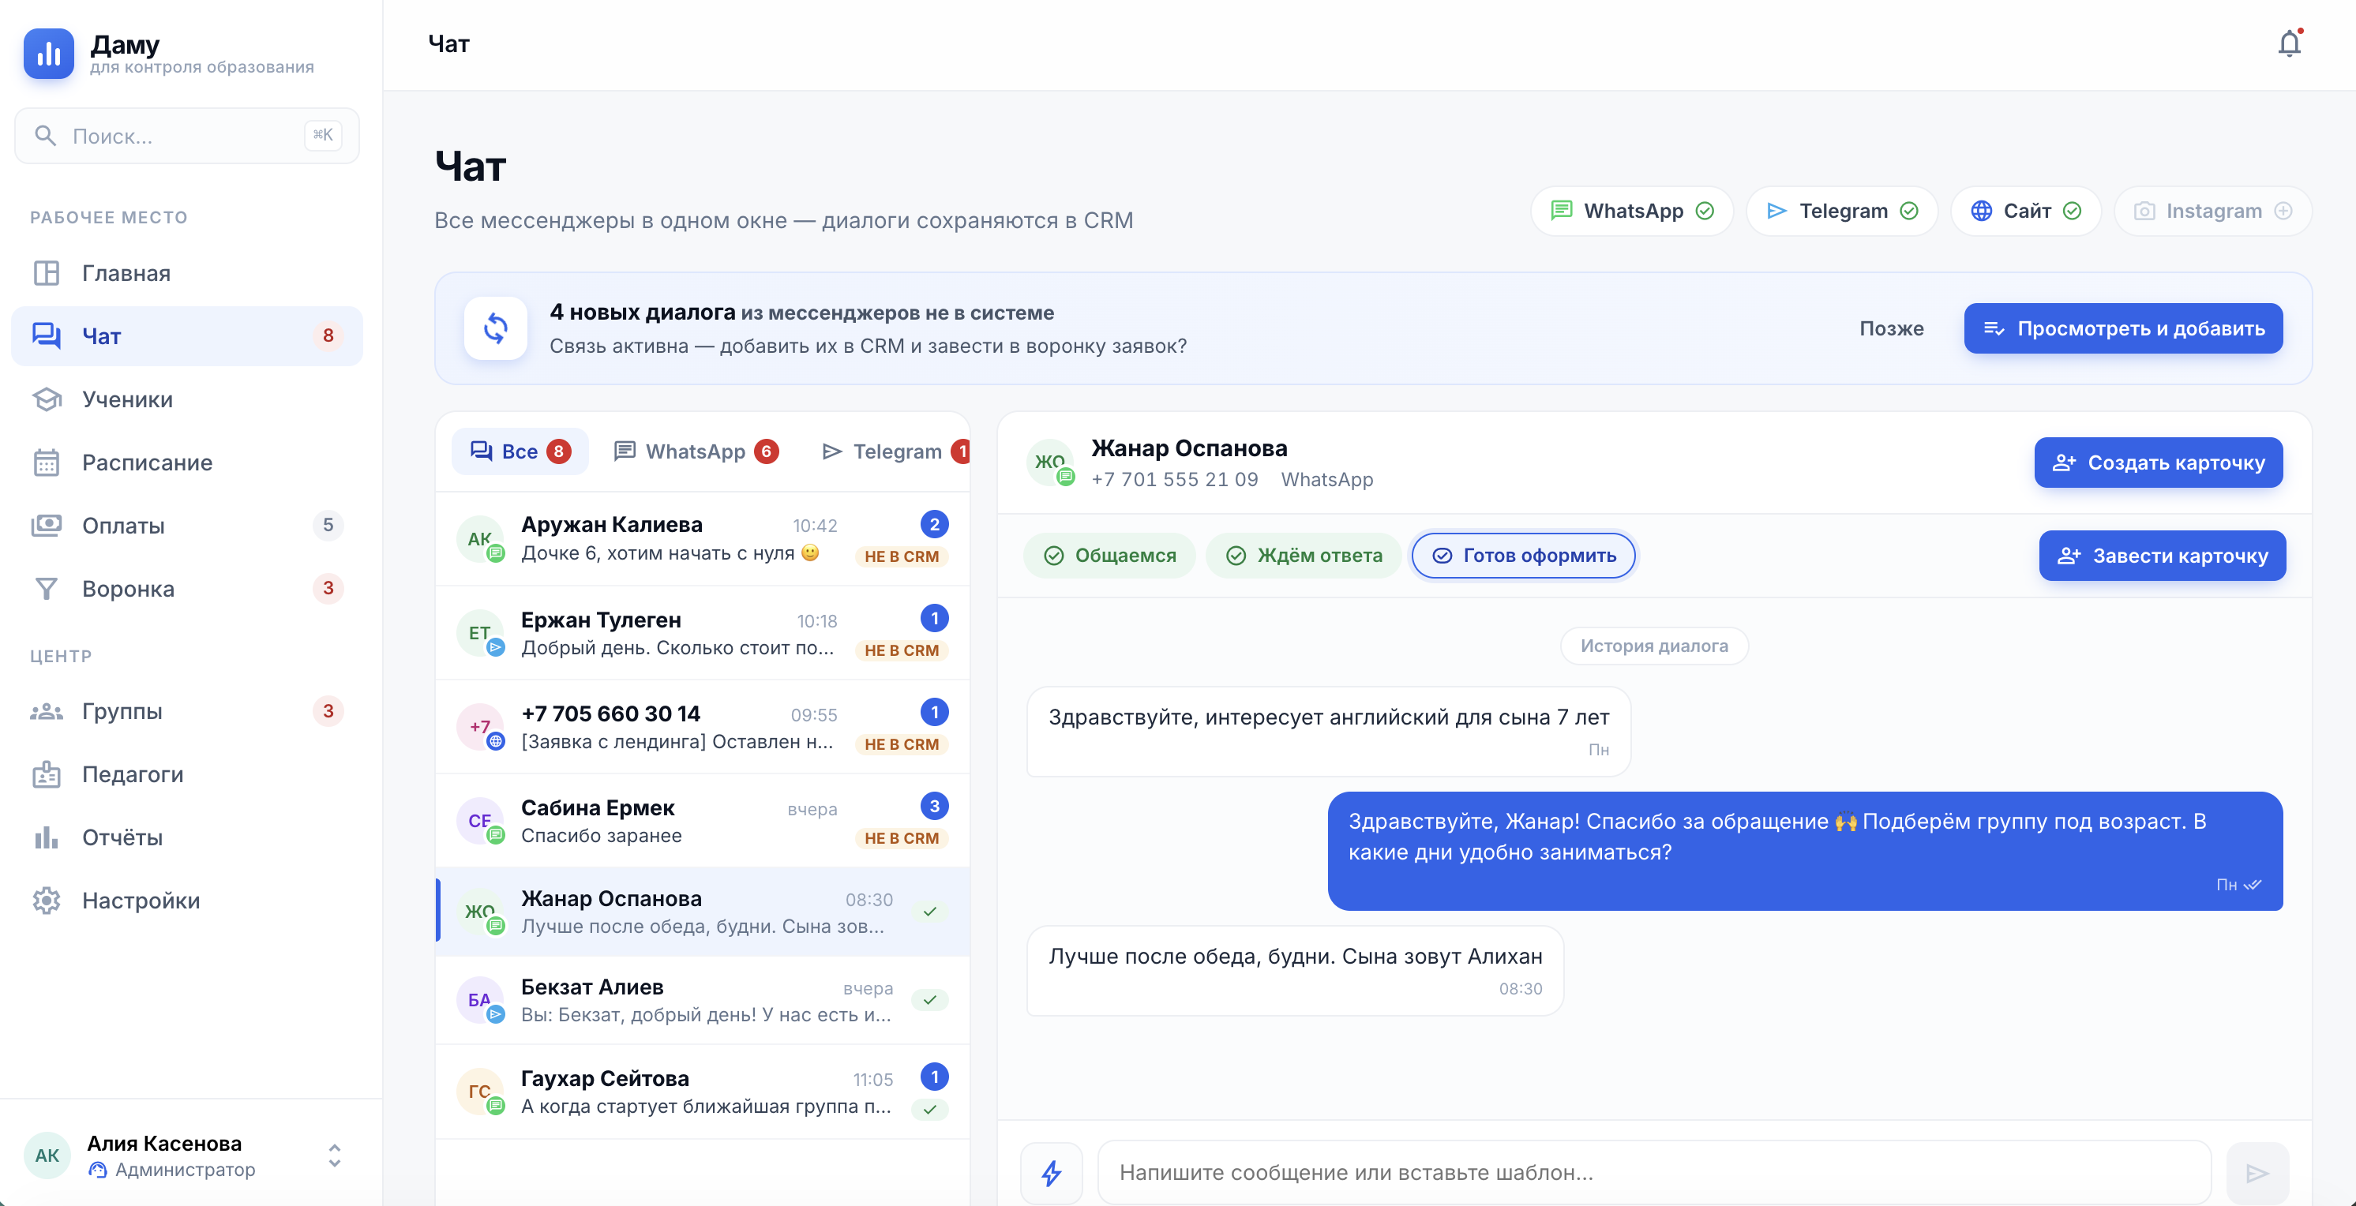Image resolution: width=2356 pixels, height=1206 pixels.
Task: Open the Группы section
Action: (x=186, y=711)
